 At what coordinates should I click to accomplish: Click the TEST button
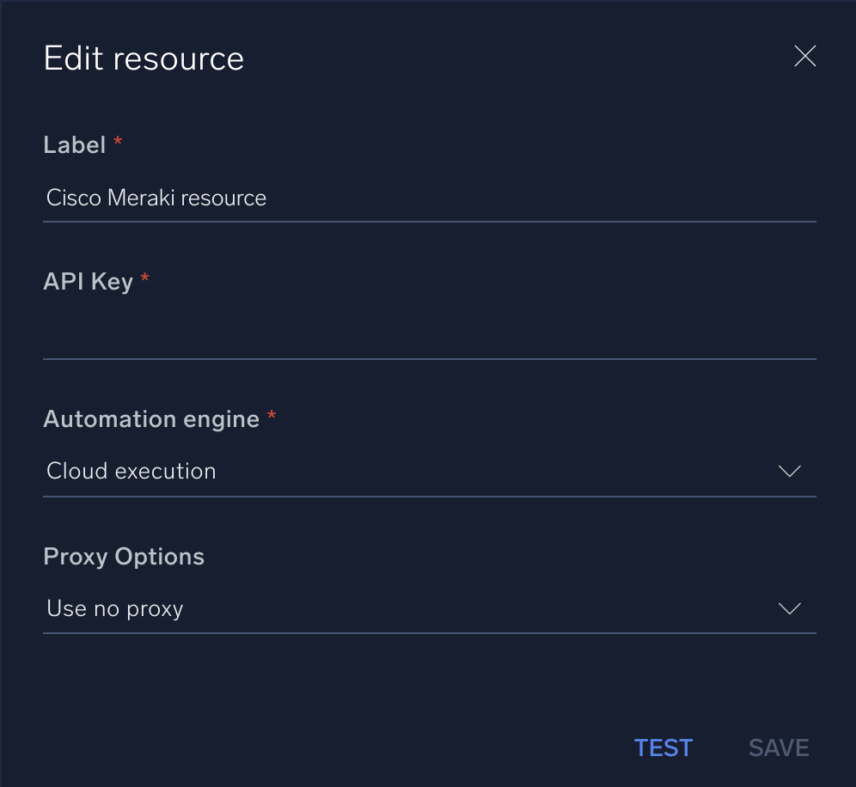coord(663,747)
